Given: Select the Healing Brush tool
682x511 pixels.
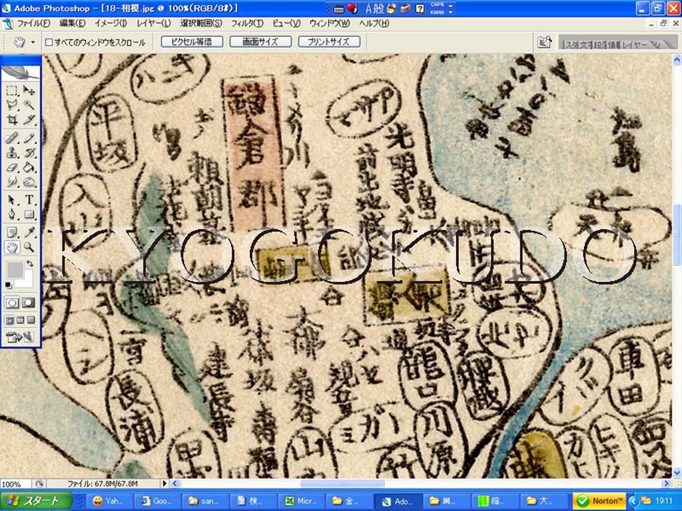Looking at the screenshot, I should (x=12, y=138).
